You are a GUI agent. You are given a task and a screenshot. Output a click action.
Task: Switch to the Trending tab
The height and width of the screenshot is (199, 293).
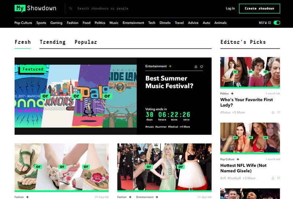pyautogui.click(x=53, y=42)
